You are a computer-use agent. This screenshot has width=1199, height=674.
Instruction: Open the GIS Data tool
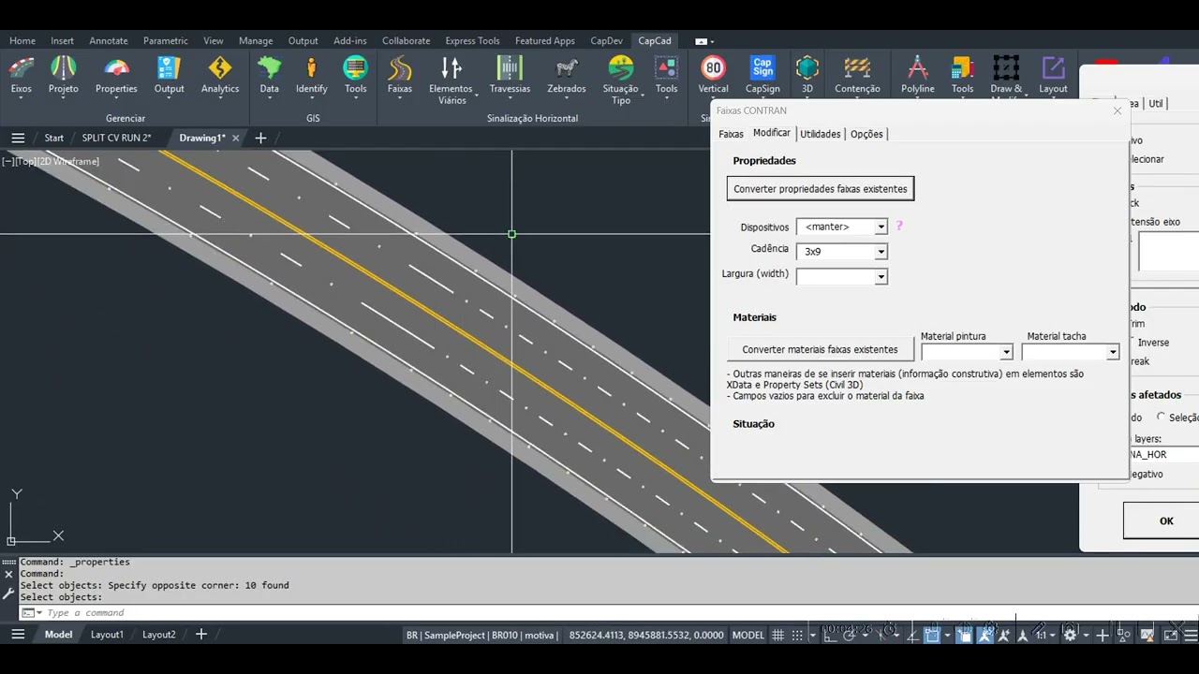(x=269, y=75)
